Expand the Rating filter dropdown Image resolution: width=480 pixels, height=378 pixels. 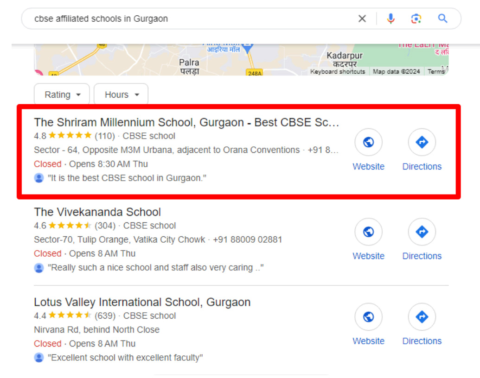(63, 95)
